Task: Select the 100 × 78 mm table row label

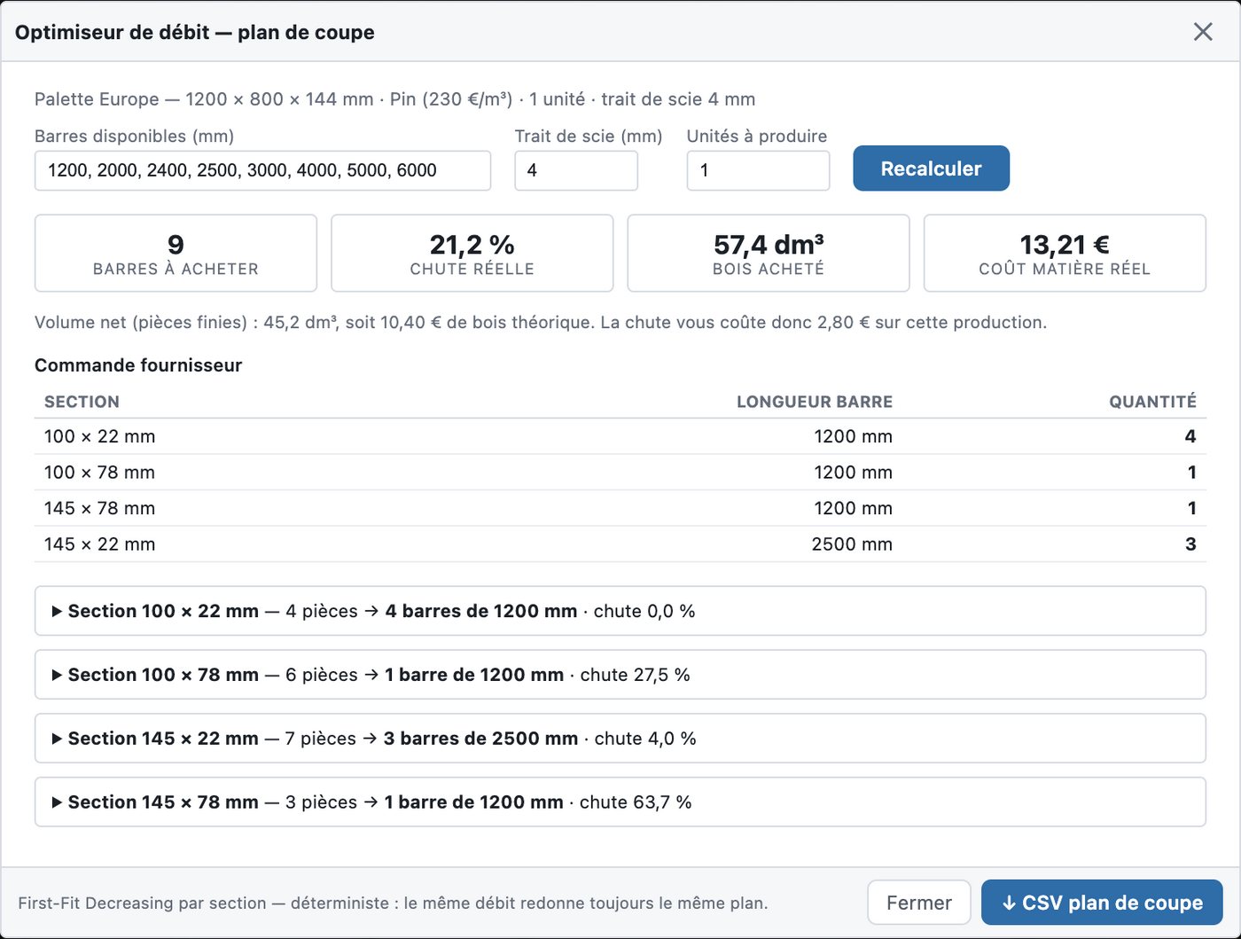Action: pos(99,473)
